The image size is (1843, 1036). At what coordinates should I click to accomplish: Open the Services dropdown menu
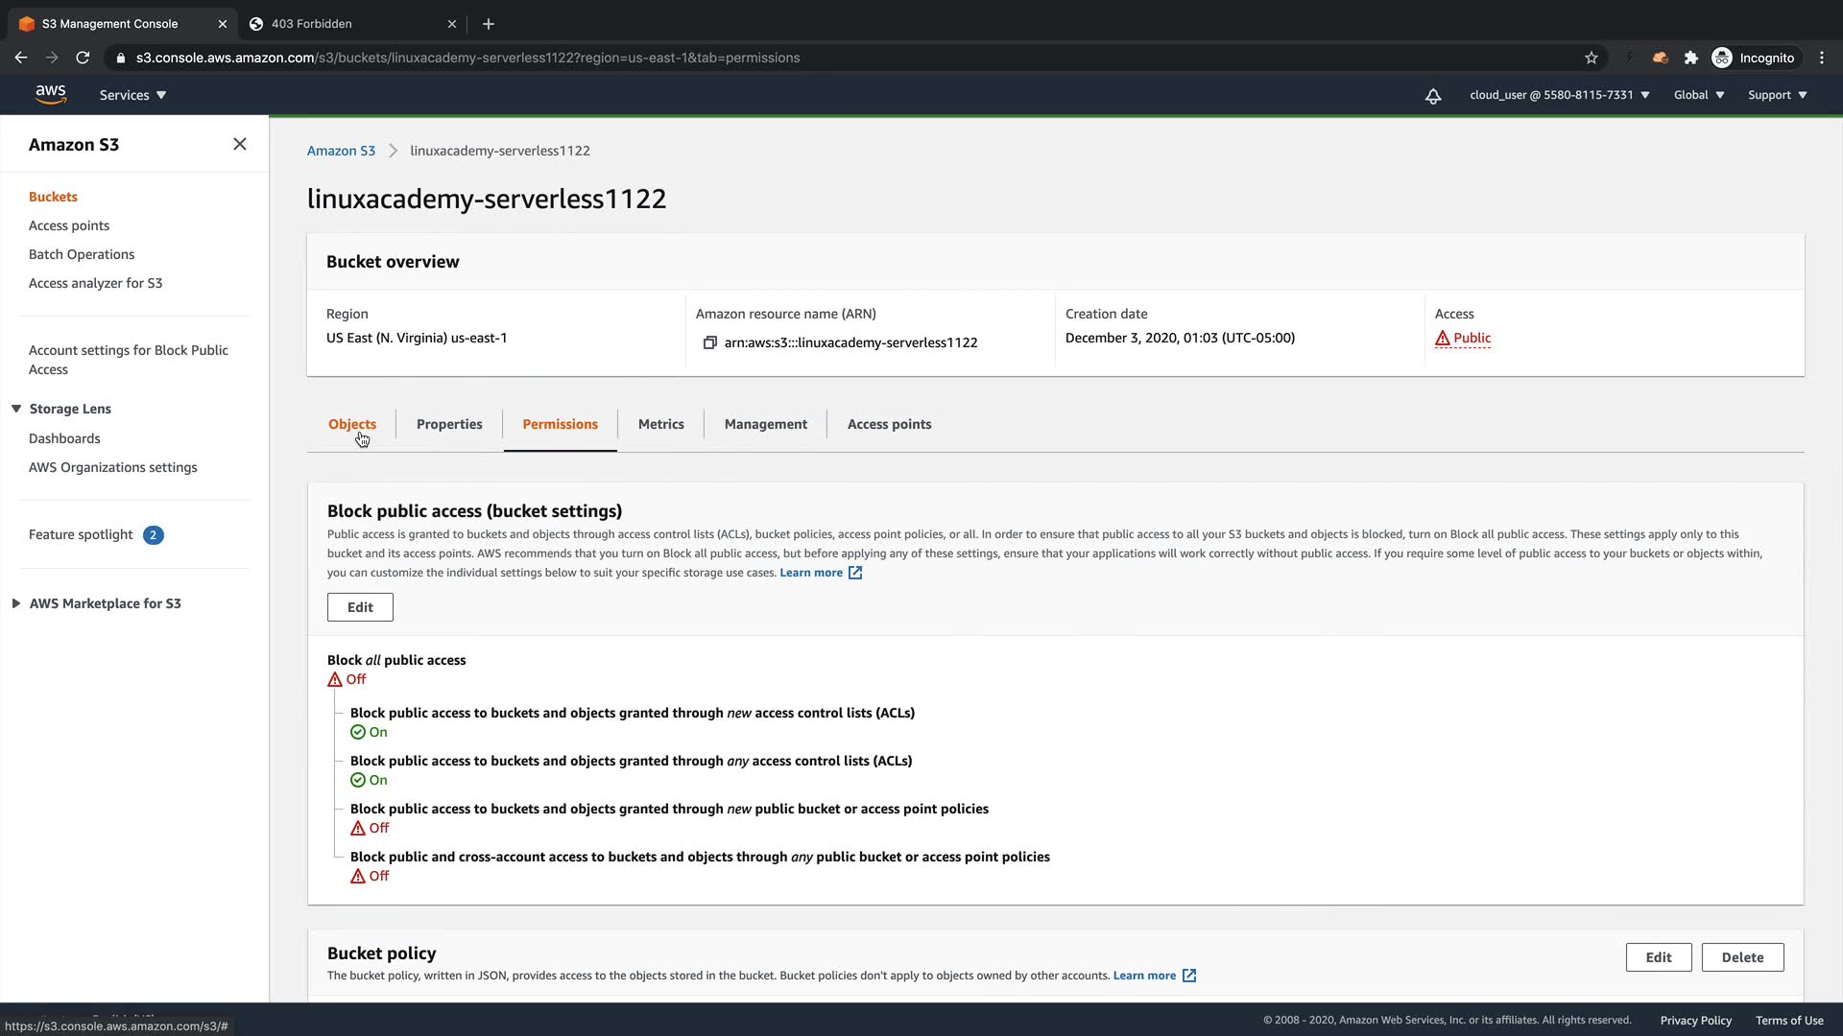coord(132,95)
